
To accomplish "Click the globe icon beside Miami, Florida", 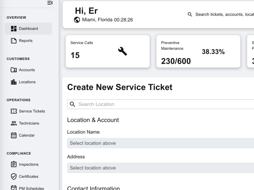I will (x=77, y=20).
